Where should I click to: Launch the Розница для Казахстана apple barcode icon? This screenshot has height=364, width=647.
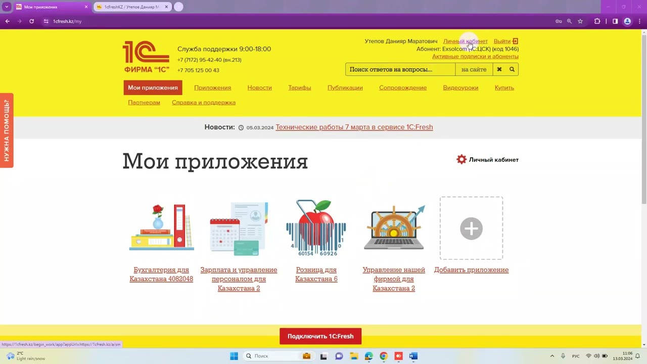316,228
